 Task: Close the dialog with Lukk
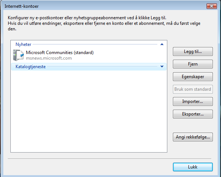193,167
